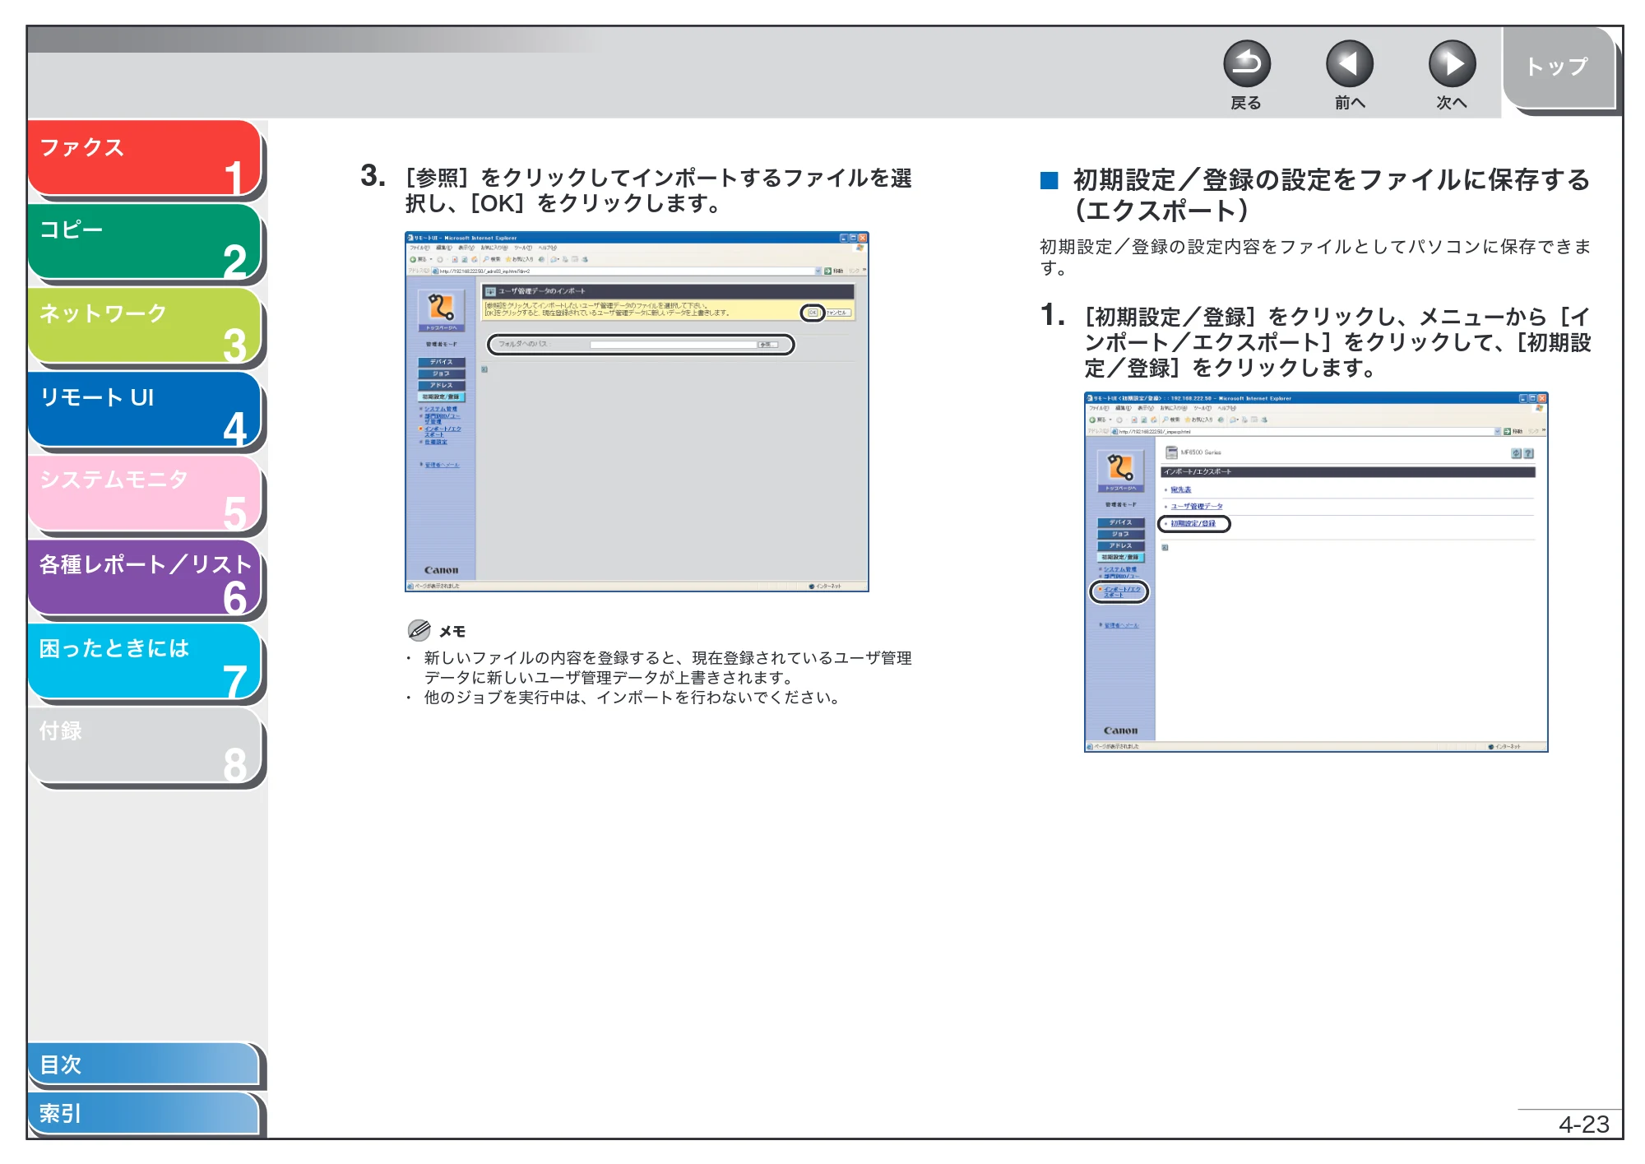Advance to next page with 次へ icon
Image resolution: width=1645 pixels, height=1164 pixels.
pyautogui.click(x=1452, y=64)
